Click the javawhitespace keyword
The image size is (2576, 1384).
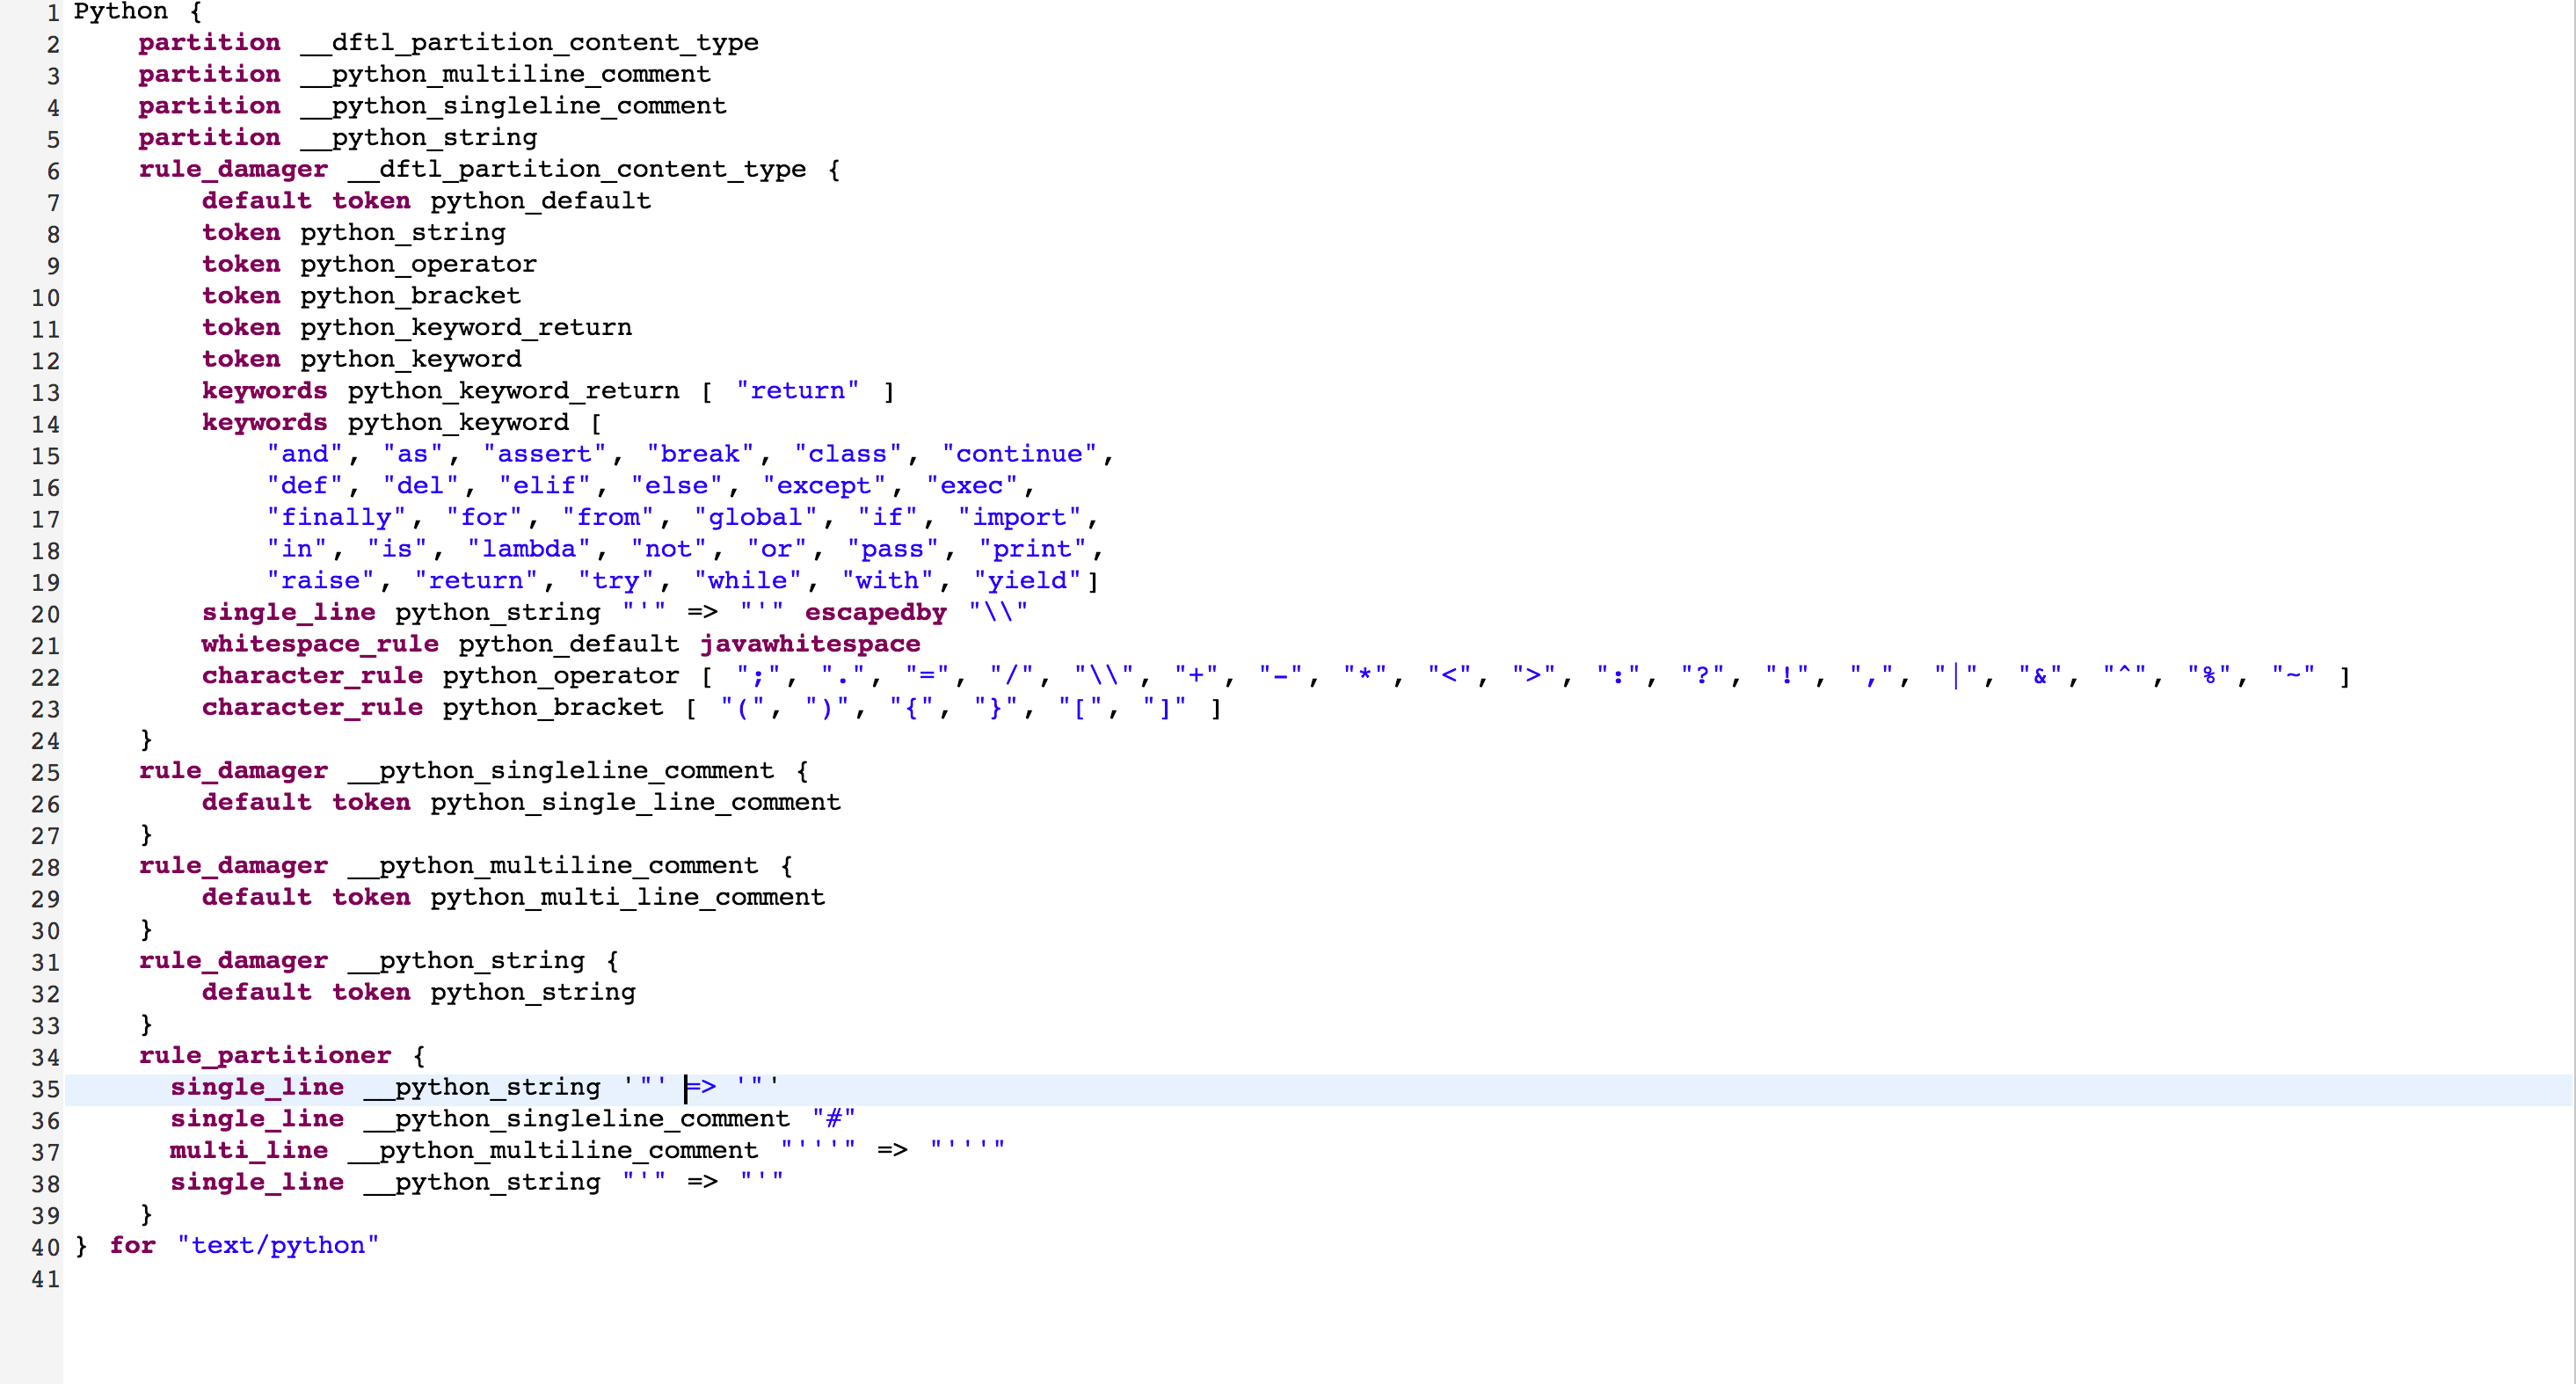[x=810, y=644]
